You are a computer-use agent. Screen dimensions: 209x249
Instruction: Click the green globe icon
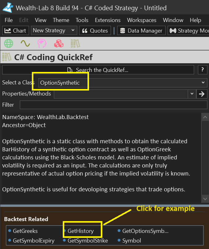[x=9, y=43]
